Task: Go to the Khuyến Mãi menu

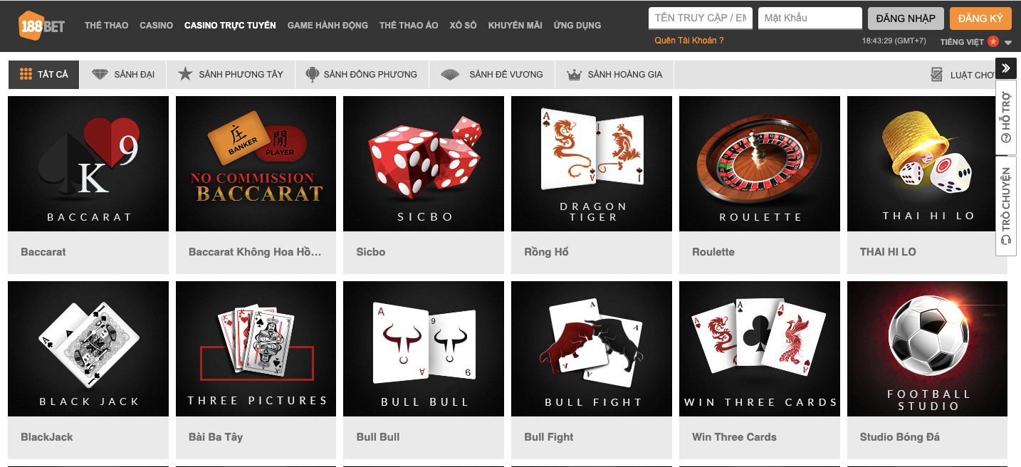Action: pyautogui.click(x=515, y=25)
